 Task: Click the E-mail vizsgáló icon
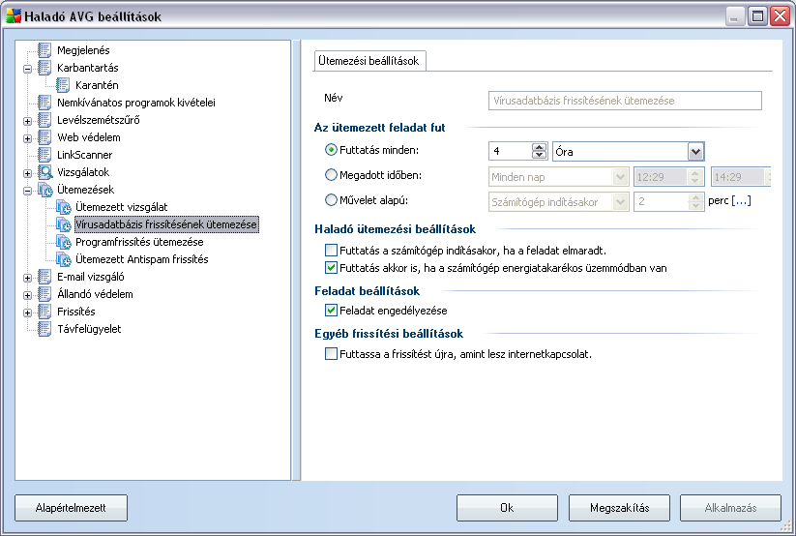click(44, 277)
